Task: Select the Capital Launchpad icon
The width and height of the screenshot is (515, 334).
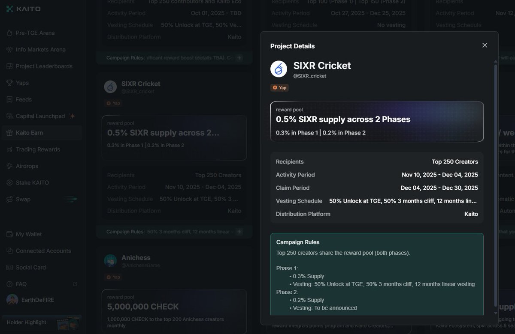Action: (x=9, y=116)
